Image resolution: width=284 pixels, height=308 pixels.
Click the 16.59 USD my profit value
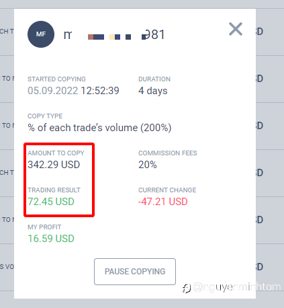click(x=51, y=239)
